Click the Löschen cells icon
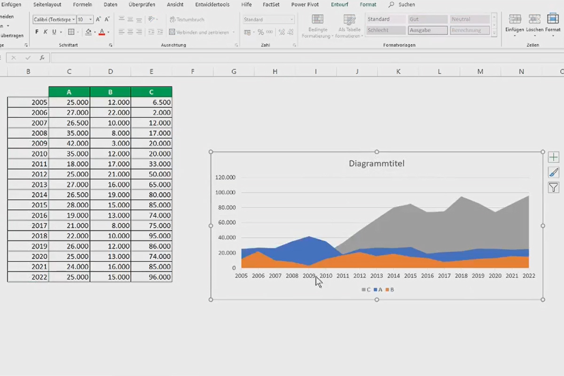This screenshot has width=564, height=376. click(534, 19)
